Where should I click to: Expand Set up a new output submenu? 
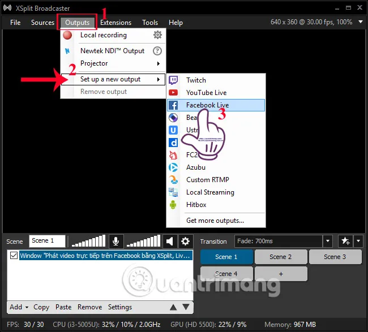(159, 79)
